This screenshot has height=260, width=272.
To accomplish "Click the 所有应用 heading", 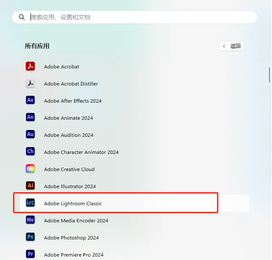I will click(37, 46).
